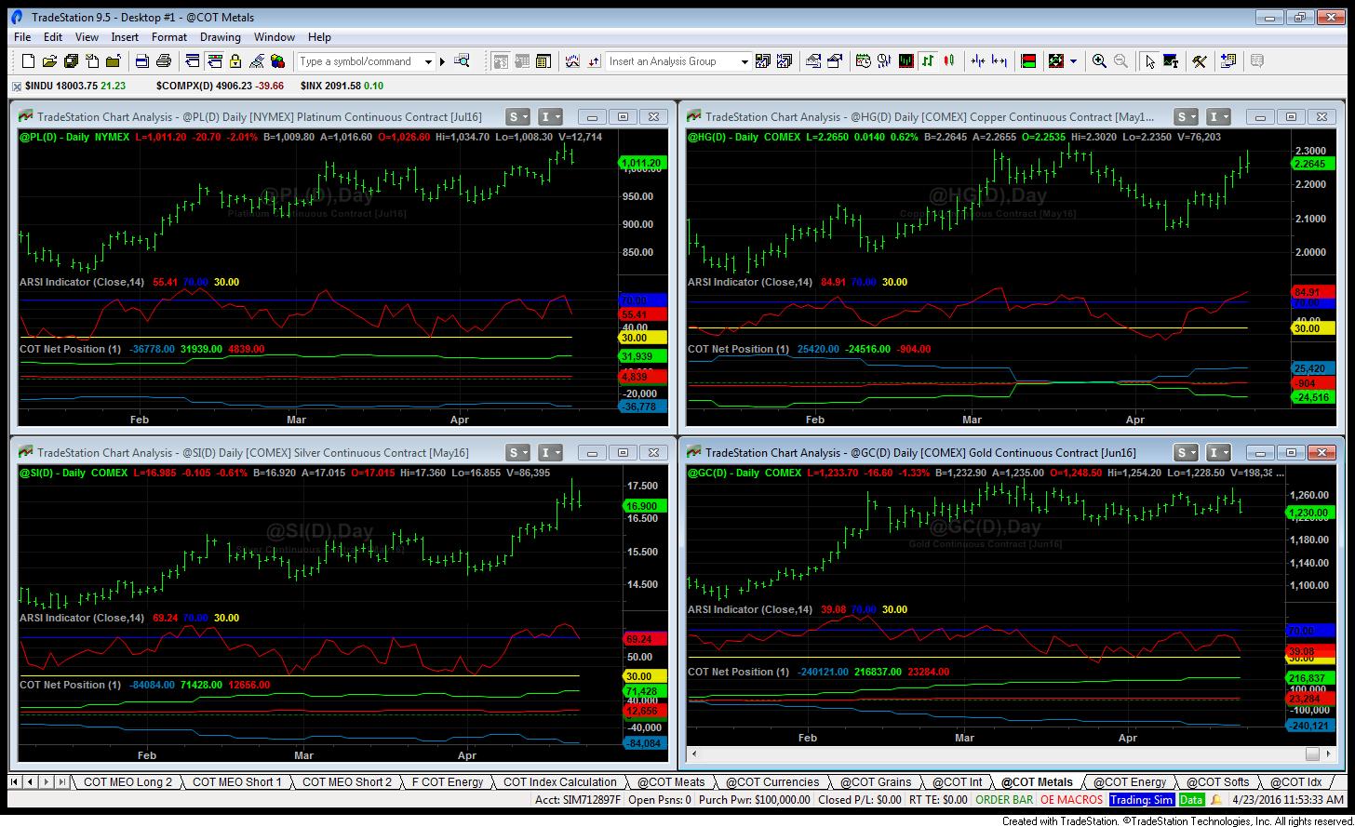Click OE MACROS in the status bar
The height and width of the screenshot is (827, 1355).
coord(1070,800)
